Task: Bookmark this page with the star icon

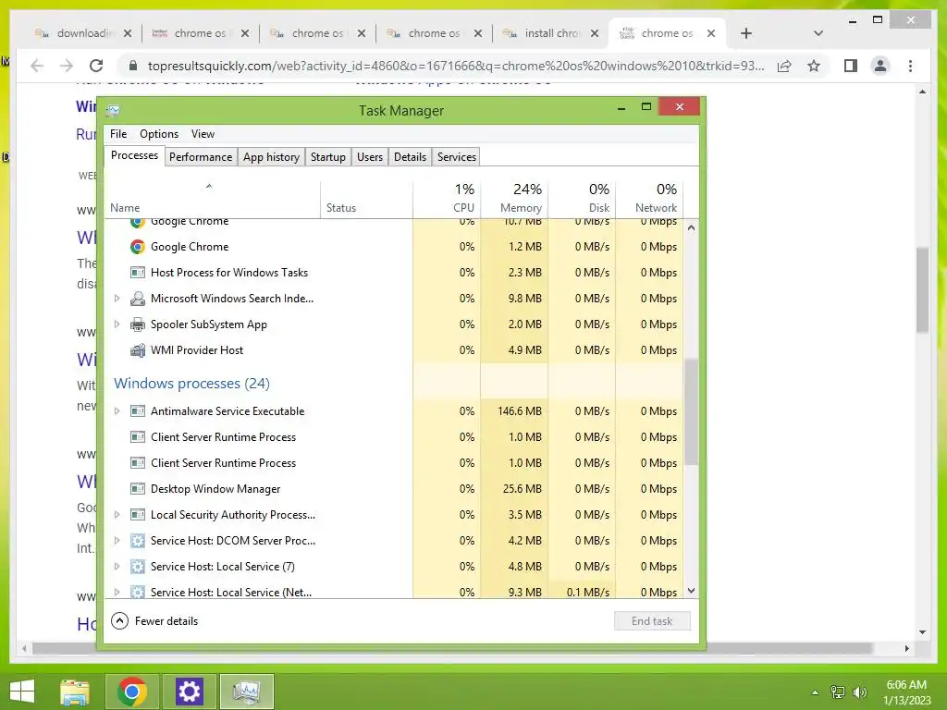Action: coord(814,66)
